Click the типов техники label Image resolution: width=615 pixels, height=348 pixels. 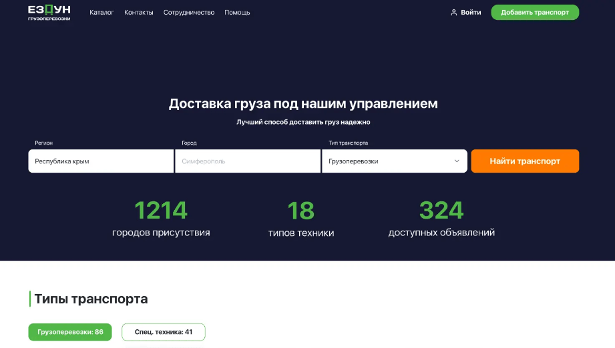pos(301,233)
